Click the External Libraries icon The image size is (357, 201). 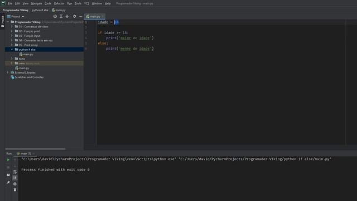pos(12,73)
